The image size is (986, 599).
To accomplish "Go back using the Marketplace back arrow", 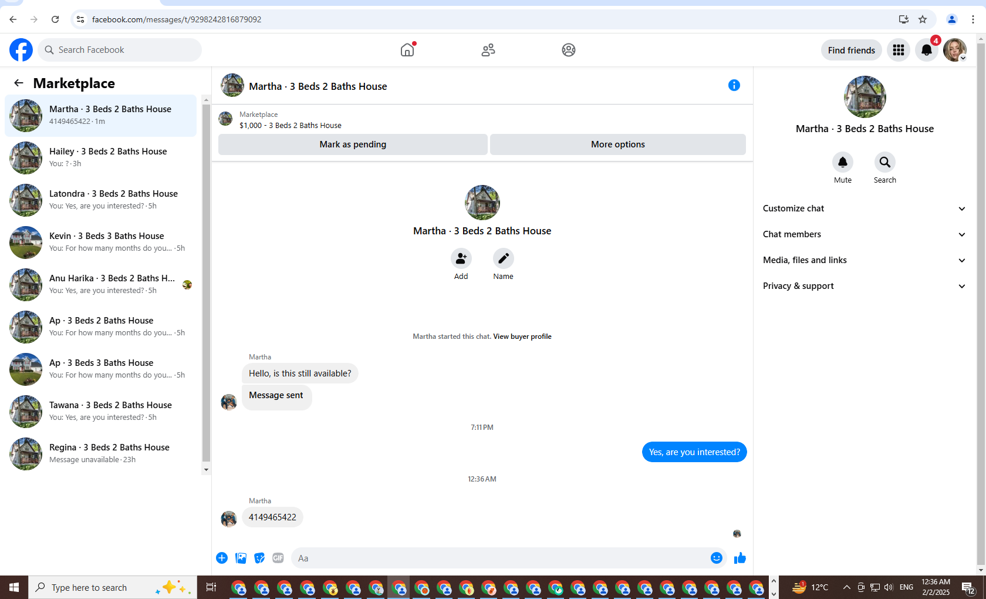I will [x=19, y=83].
